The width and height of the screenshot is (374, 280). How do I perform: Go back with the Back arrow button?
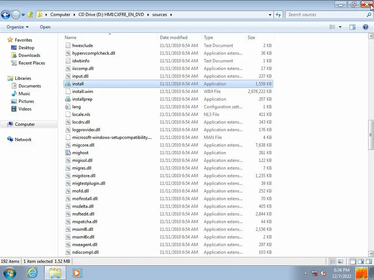(x=6, y=15)
